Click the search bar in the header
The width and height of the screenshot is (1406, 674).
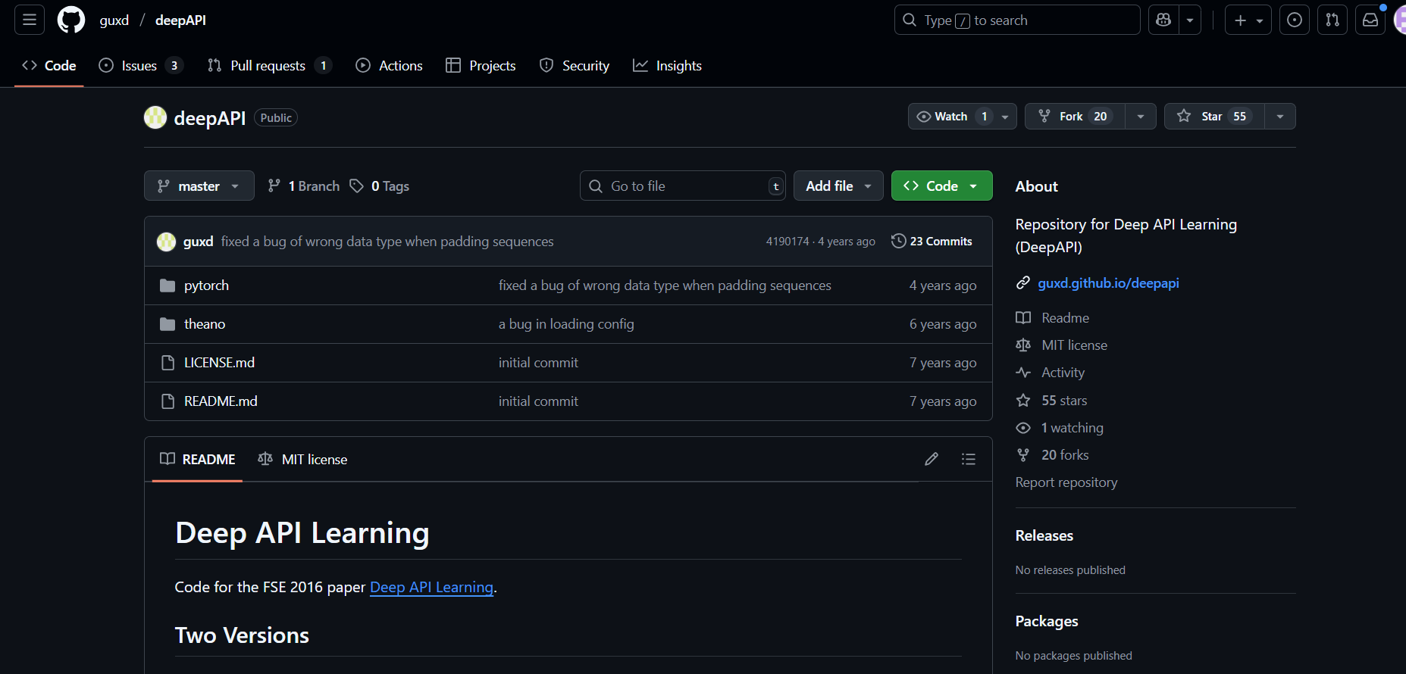tap(1017, 20)
